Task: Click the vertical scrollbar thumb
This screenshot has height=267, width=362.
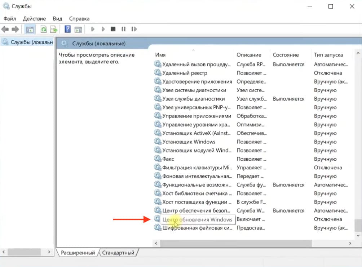Action: point(358,225)
